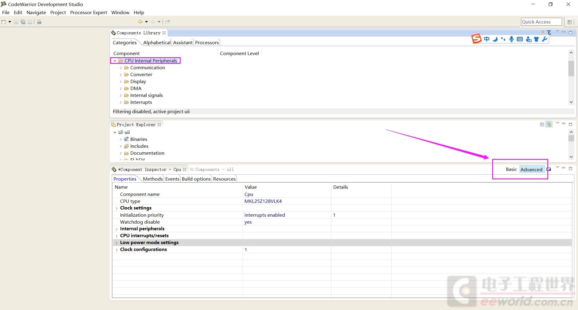578x310 pixels.
Task: Expand the Low power mode settings row
Action: pos(117,243)
